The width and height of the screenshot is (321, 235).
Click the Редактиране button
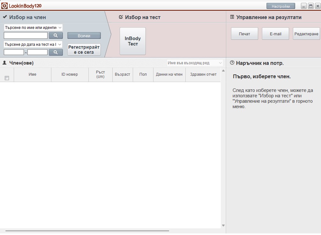(x=306, y=34)
